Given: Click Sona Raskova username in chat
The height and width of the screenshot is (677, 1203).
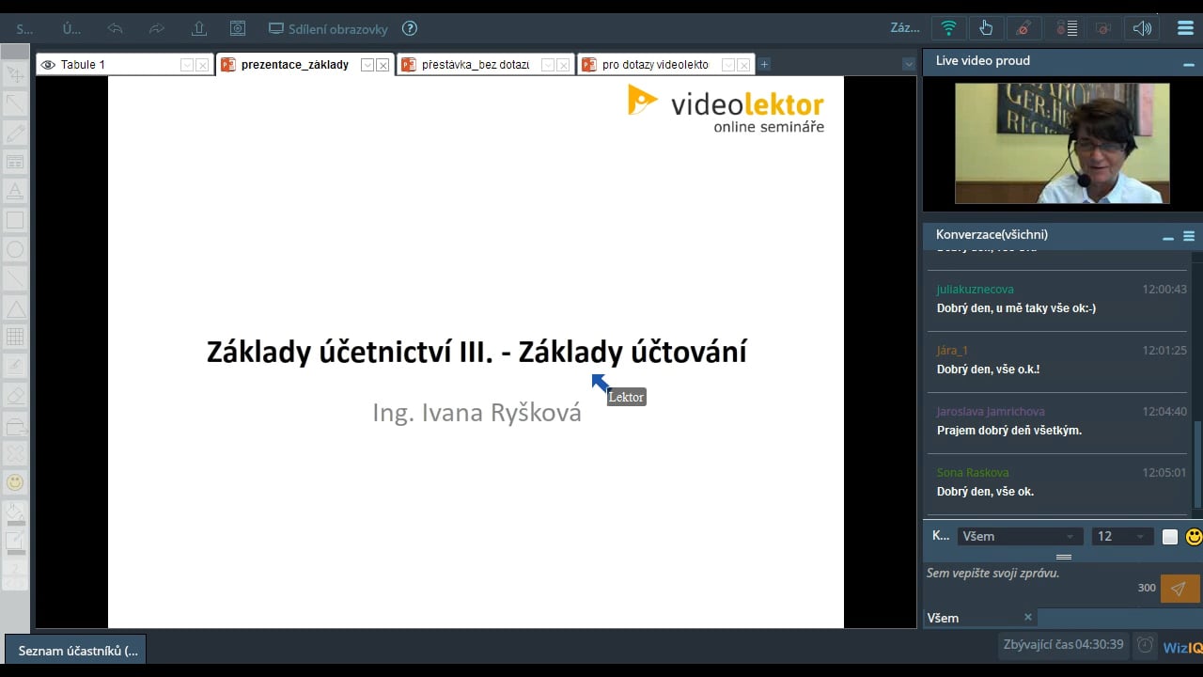Looking at the screenshot, I should [973, 473].
